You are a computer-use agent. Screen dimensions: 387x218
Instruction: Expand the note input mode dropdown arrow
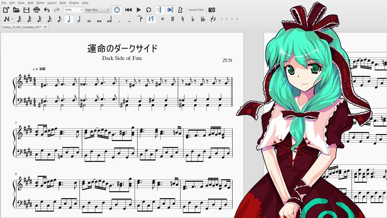[x=12, y=19]
